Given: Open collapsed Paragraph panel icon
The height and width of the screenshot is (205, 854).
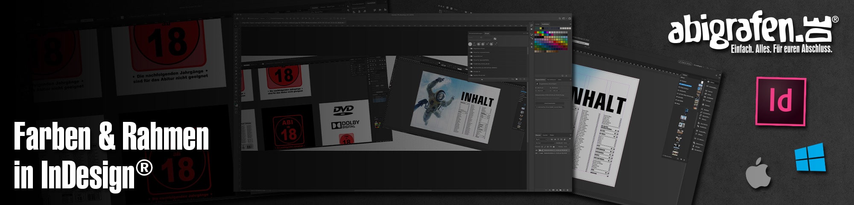Looking at the screenshot, I should [x=532, y=47].
